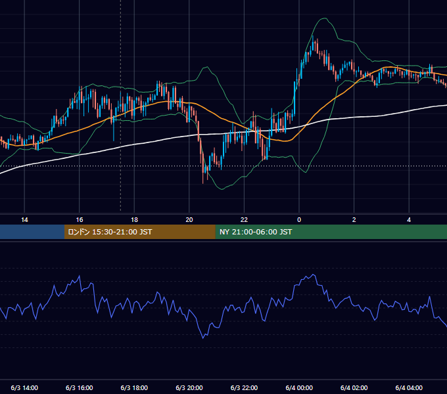This screenshot has width=447, height=394.
Task: Click the 16 hour label on price chart axis
Action: pyautogui.click(x=80, y=220)
